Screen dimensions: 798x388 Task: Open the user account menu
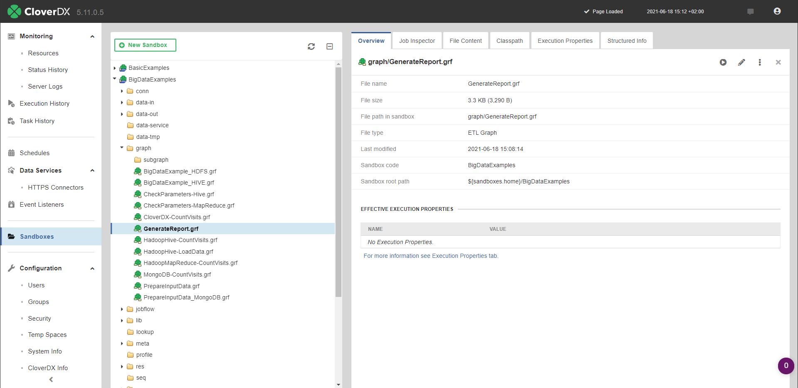pos(777,11)
